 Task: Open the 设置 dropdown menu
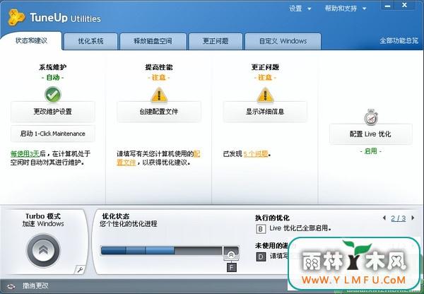(x=300, y=8)
